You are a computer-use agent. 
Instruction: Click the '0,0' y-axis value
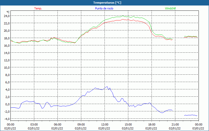pos(7,104)
